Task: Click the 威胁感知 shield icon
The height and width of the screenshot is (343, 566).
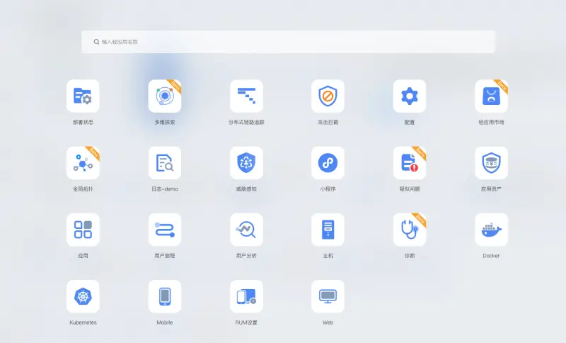Action: tap(246, 163)
